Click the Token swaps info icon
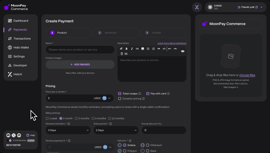Screen dimensions: 270x153 140,94
